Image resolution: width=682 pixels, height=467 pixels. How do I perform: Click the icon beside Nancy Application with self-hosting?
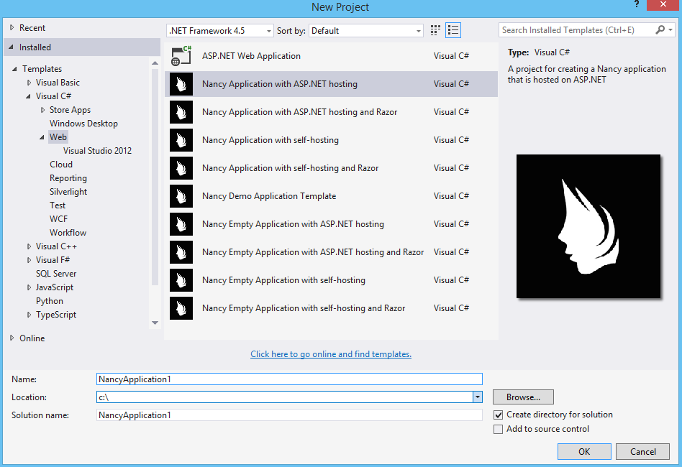point(181,140)
